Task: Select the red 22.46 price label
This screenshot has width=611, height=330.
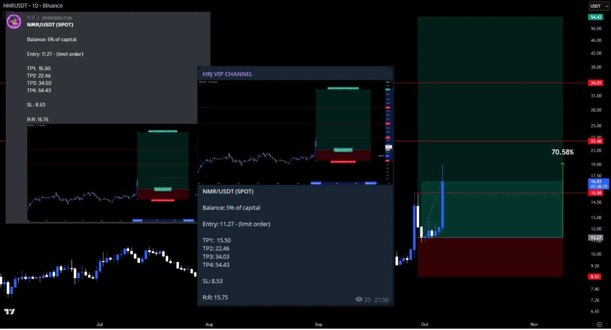Action: pyautogui.click(x=596, y=141)
